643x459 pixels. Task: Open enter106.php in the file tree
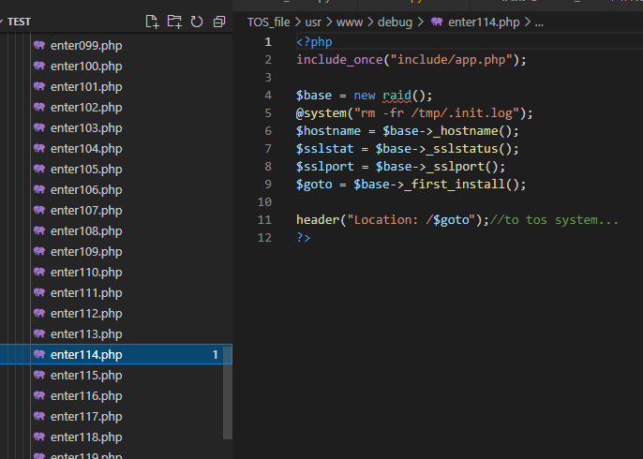pos(116,190)
